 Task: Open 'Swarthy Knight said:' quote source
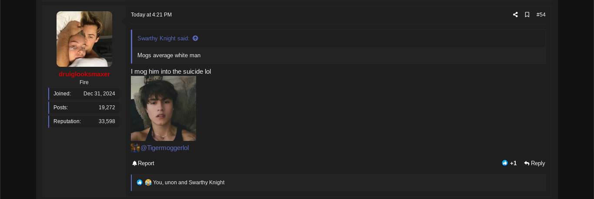164,38
